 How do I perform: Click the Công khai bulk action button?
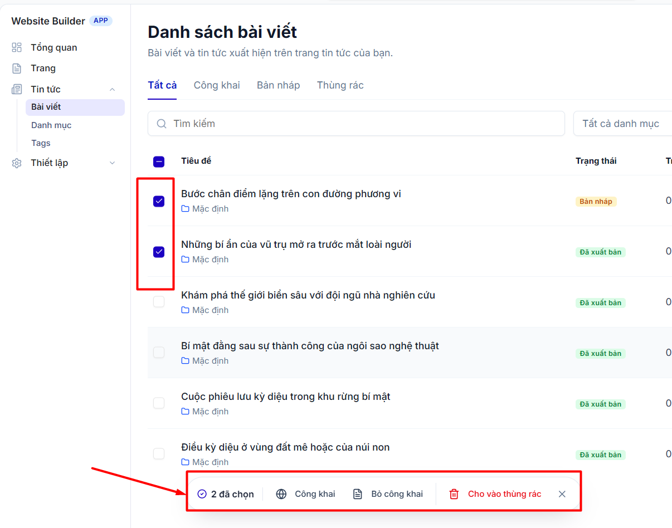[306, 494]
